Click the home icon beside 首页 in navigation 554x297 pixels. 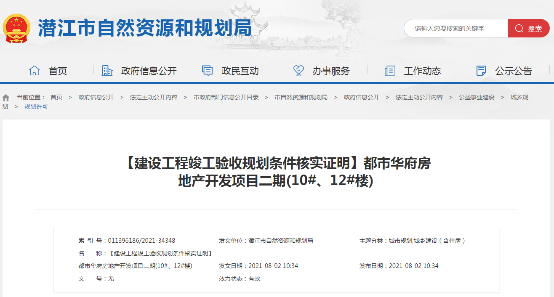pyautogui.click(x=34, y=71)
